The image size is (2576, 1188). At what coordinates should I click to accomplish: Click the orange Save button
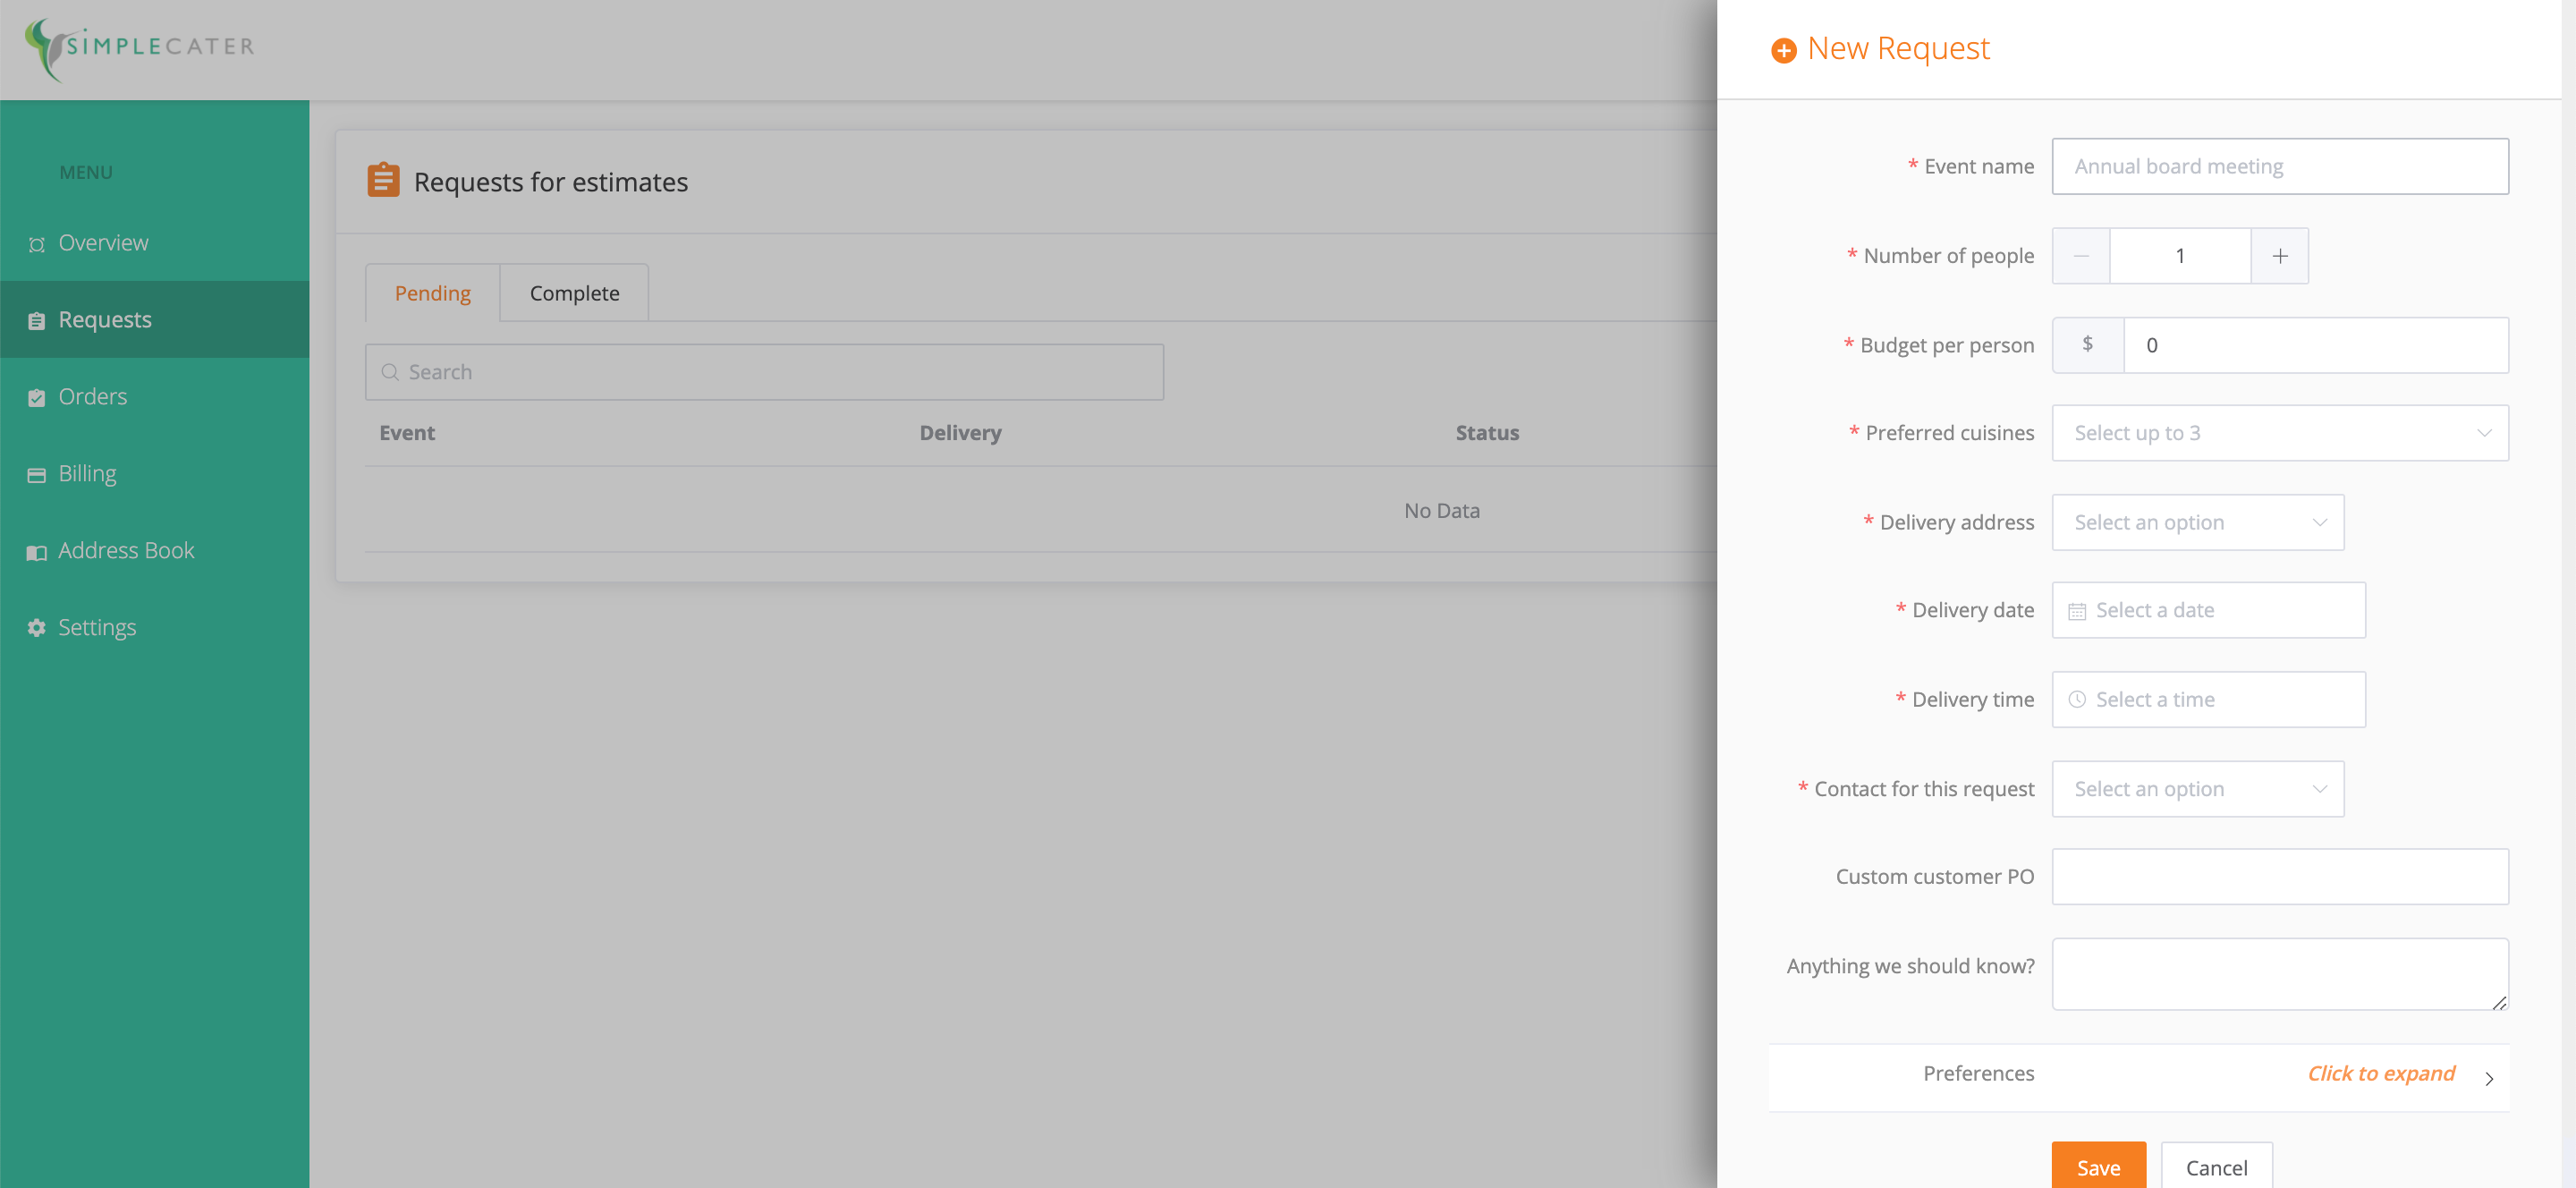point(2098,1166)
